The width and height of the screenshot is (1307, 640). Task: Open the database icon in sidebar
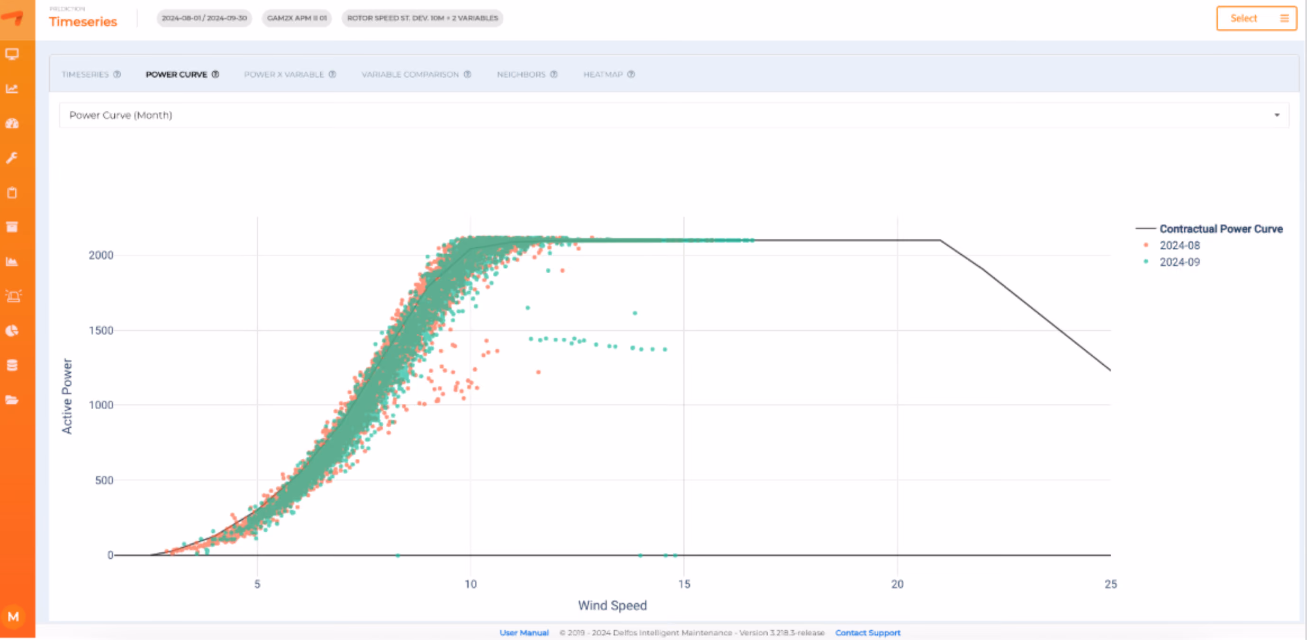(12, 366)
